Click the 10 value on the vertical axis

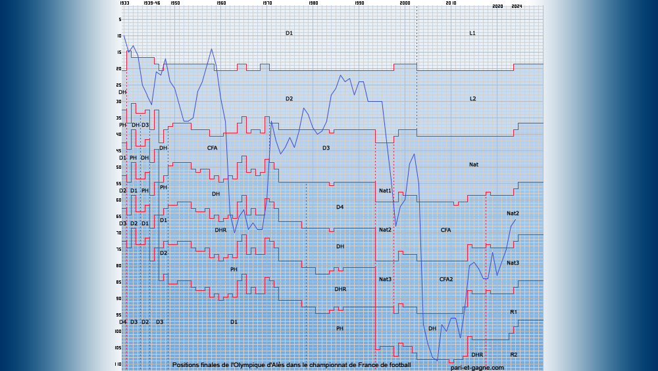pyautogui.click(x=118, y=36)
